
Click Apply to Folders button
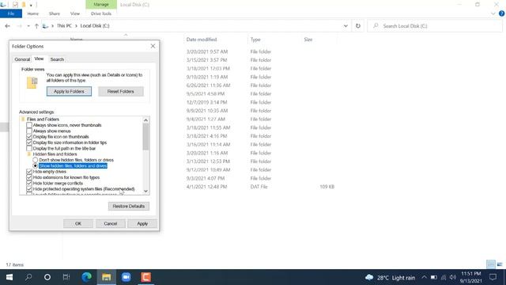(x=69, y=92)
